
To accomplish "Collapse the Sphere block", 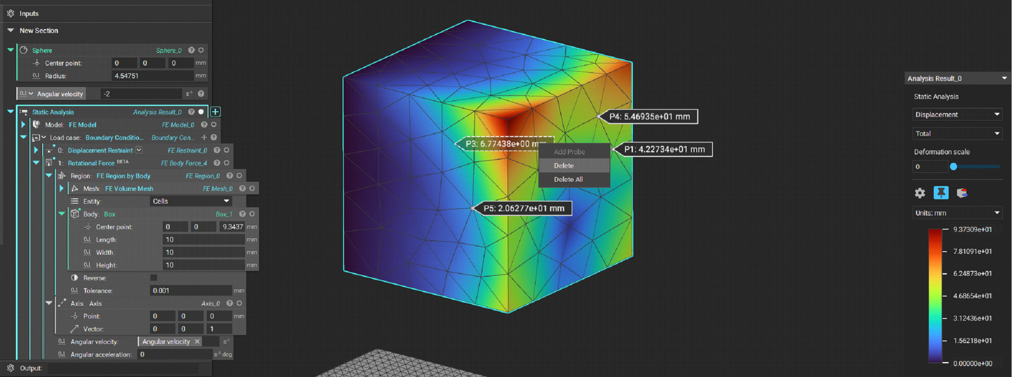I will click(11, 50).
